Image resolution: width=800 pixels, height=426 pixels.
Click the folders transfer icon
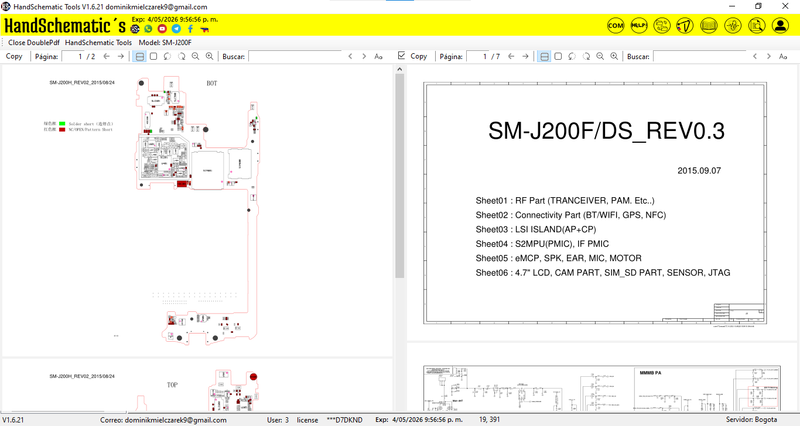662,25
